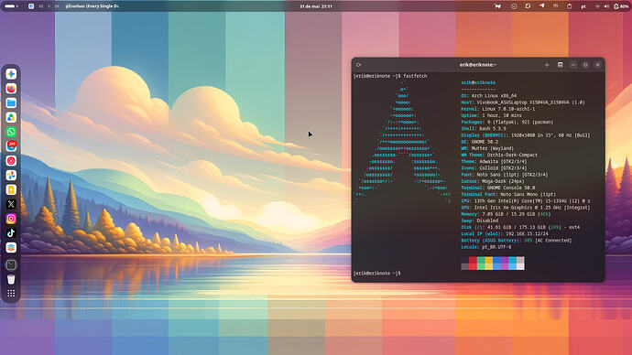This screenshot has width=632, height=355.
Task: Open the Trash from the dock
Action: 11,279
